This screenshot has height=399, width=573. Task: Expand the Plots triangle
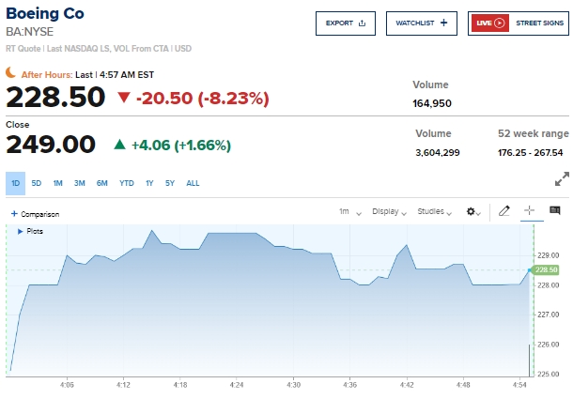20,231
